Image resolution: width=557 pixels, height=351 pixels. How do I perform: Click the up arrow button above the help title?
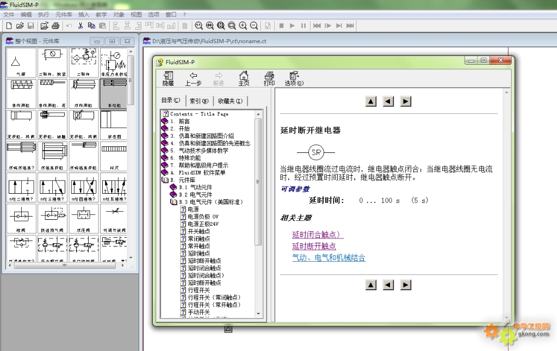coord(371,102)
